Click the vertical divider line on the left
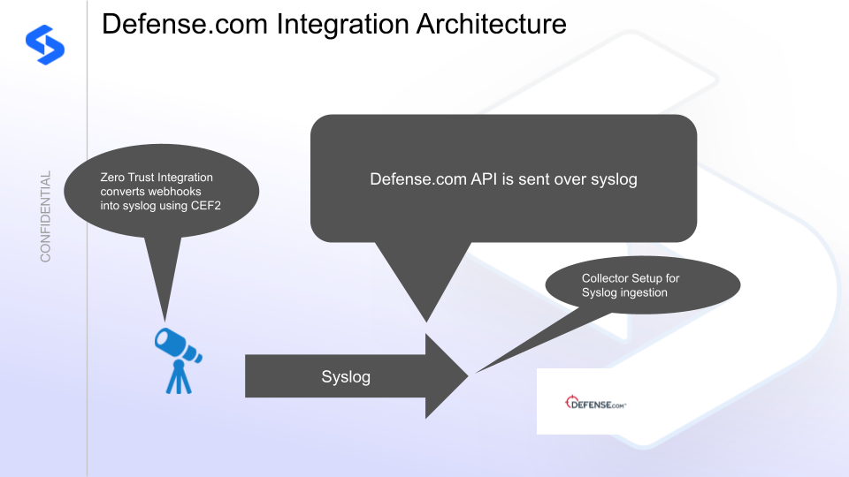 click(x=87, y=265)
